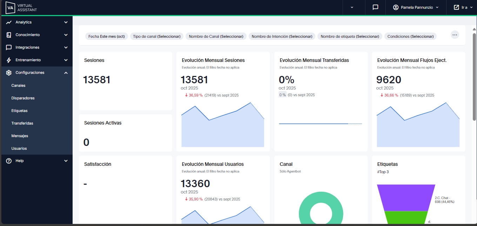This screenshot has width=477, height=226.
Task: Collapse the Configuraciones section chevron
Action: (x=66, y=73)
